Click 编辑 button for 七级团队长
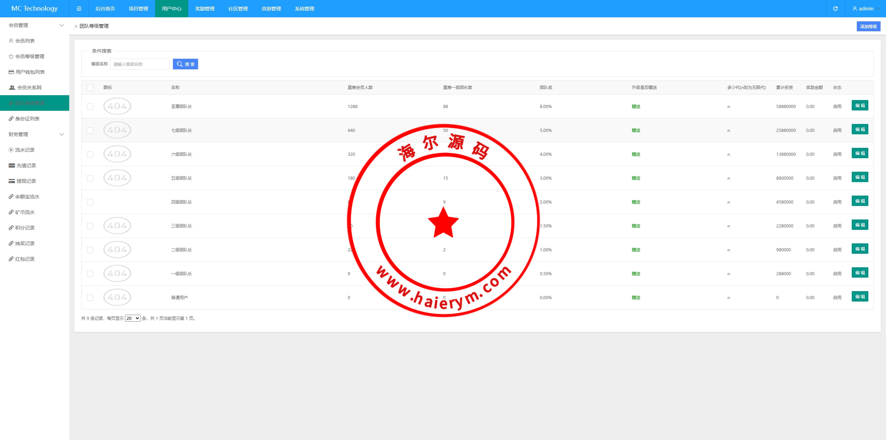Image resolution: width=886 pixels, height=440 pixels. 860,129
